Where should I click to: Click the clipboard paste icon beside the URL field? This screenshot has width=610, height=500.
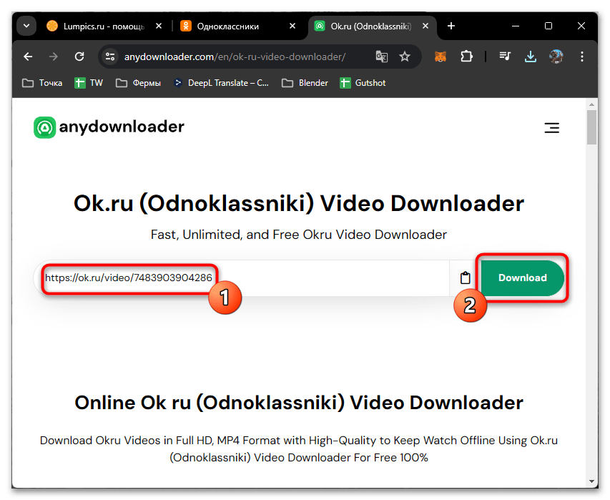(x=465, y=278)
